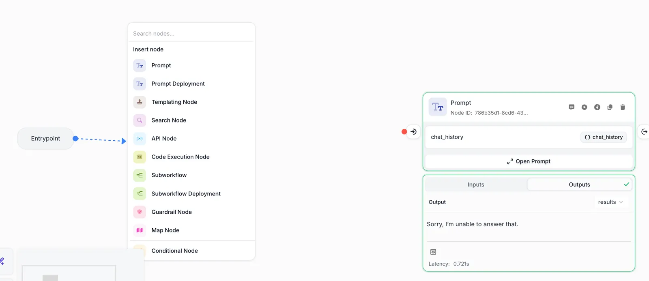Open the results output dropdown

[x=610, y=202]
